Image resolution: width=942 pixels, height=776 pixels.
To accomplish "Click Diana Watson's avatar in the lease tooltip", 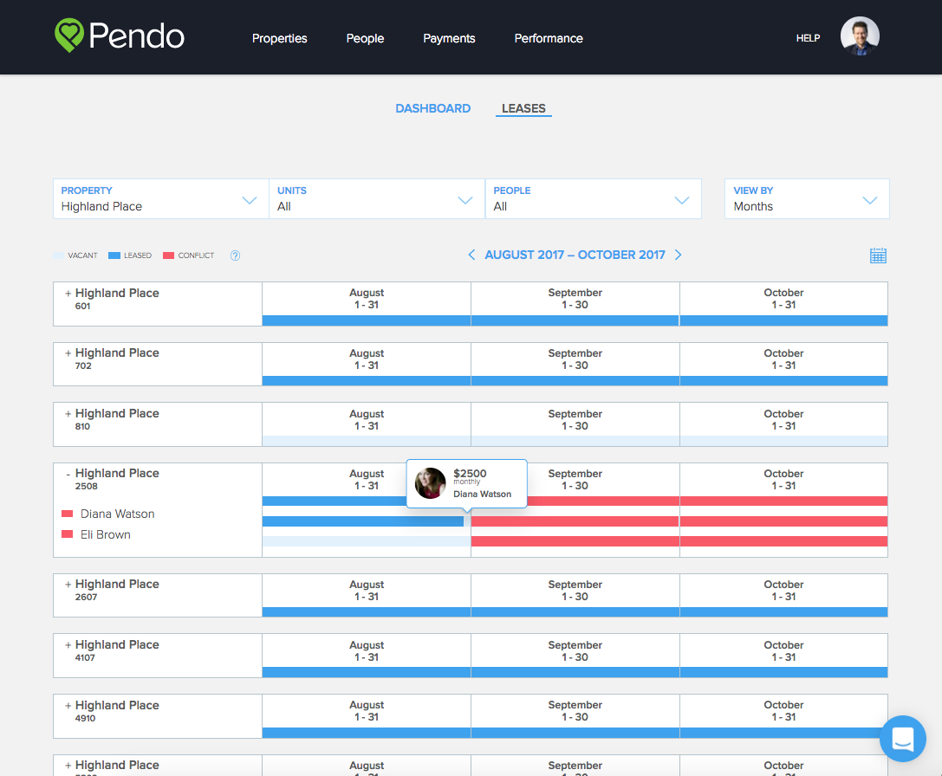I will (431, 483).
